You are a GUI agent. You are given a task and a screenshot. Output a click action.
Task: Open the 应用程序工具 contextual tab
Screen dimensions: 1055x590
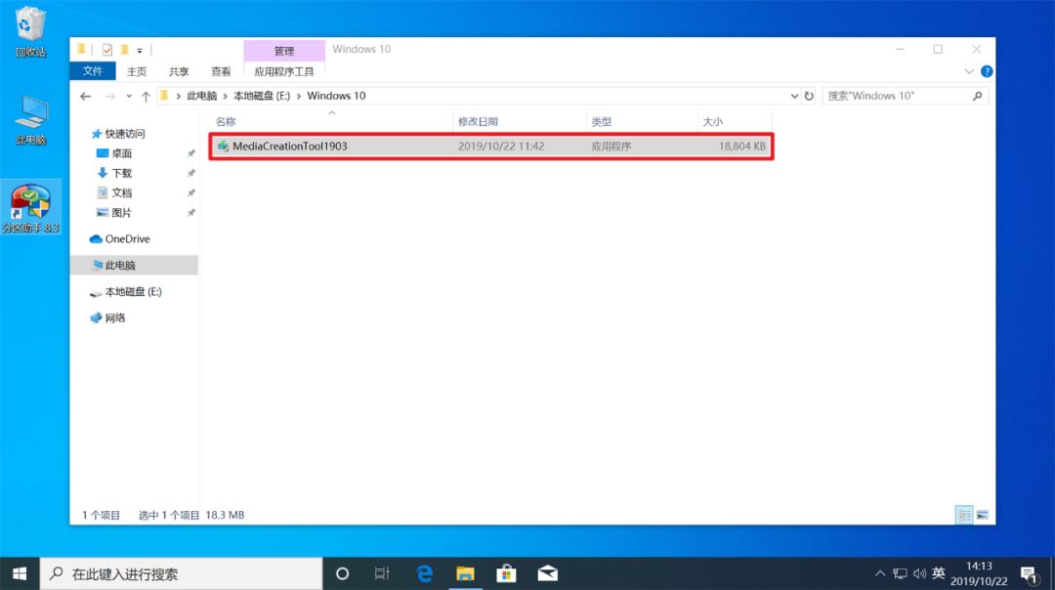[286, 70]
